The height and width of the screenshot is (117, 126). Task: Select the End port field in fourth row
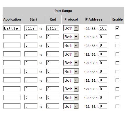point(53,54)
